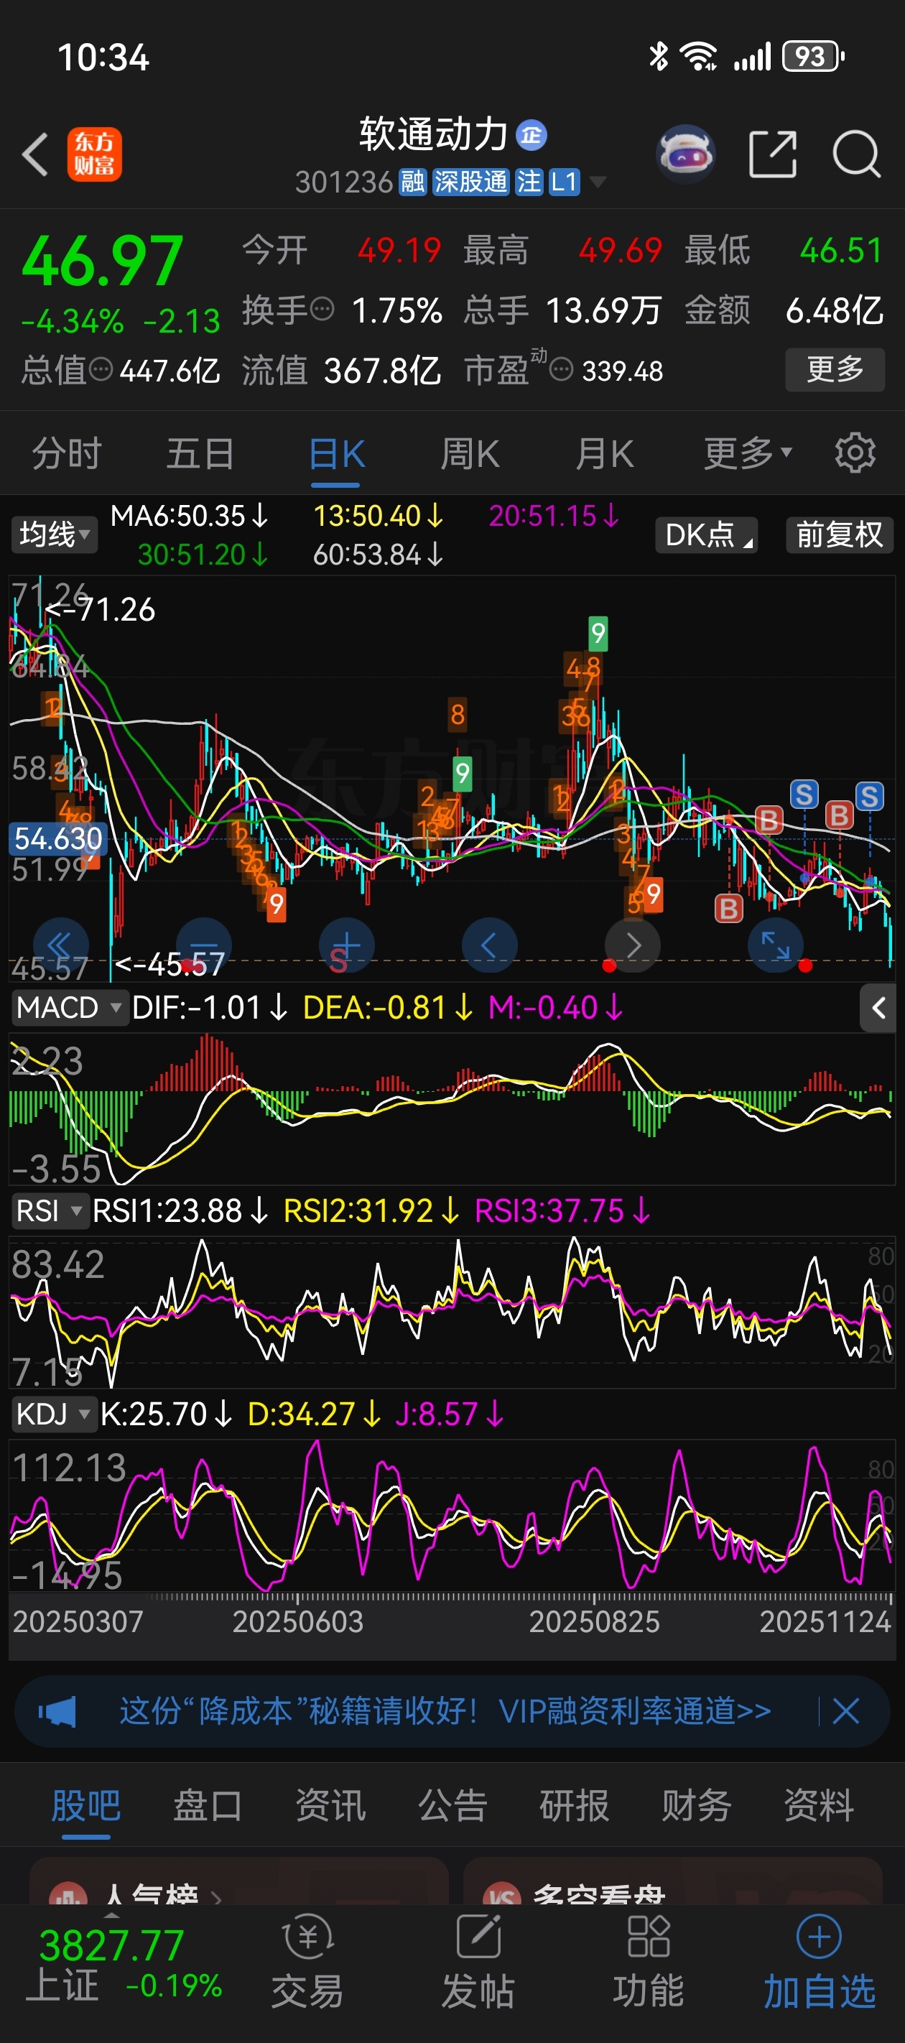Move chart left with single arrow

[489, 945]
